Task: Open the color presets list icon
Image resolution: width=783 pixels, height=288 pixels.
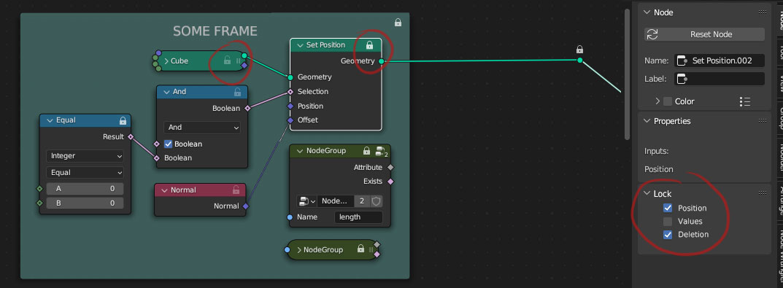Action: tap(744, 101)
